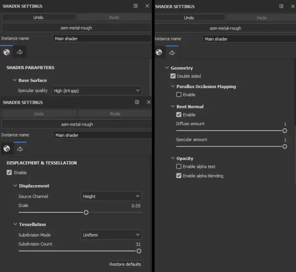The height and width of the screenshot is (272, 296).
Task: Click sphere material tab icon above Geometry section
Action: tap(159, 52)
